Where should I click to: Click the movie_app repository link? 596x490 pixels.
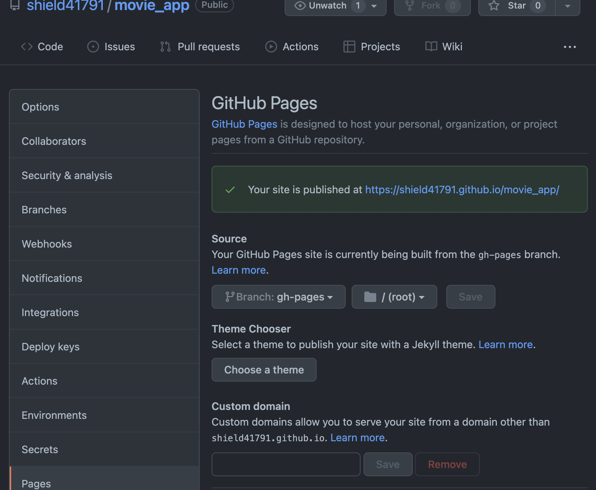pyautogui.click(x=152, y=6)
